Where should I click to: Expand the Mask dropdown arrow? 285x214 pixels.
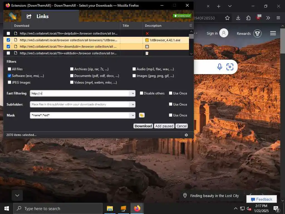click(133, 115)
